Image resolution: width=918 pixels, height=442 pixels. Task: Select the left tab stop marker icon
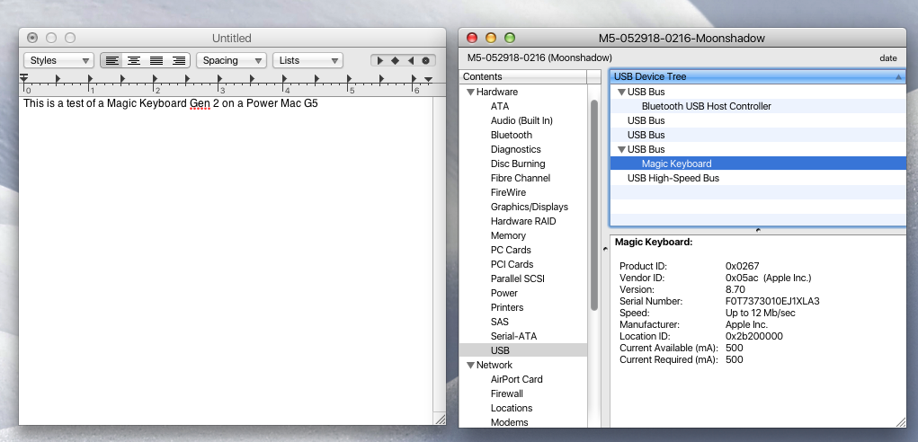[380, 60]
